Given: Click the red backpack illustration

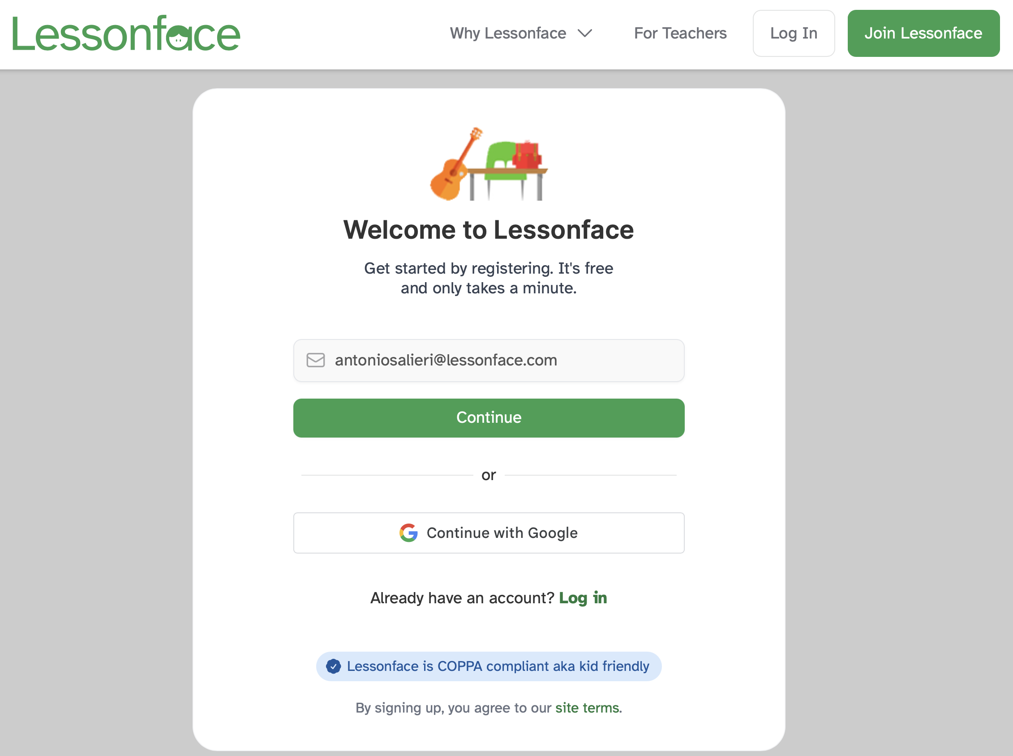Looking at the screenshot, I should (x=527, y=155).
